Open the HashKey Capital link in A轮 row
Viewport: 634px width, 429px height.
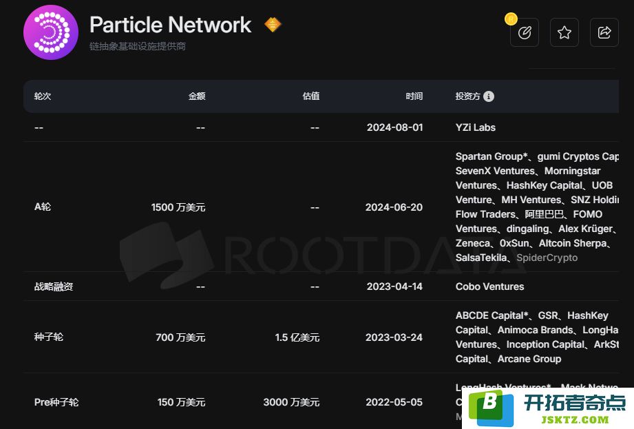pos(545,186)
